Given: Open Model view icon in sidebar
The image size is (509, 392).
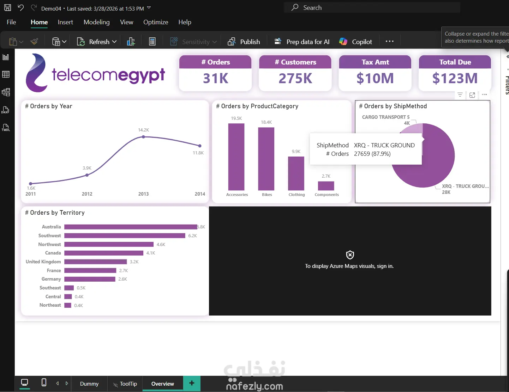Looking at the screenshot, I should pos(6,92).
